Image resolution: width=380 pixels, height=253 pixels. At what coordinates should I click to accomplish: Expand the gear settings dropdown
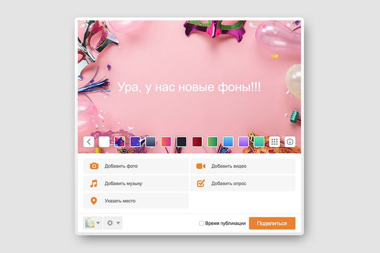click(113, 223)
